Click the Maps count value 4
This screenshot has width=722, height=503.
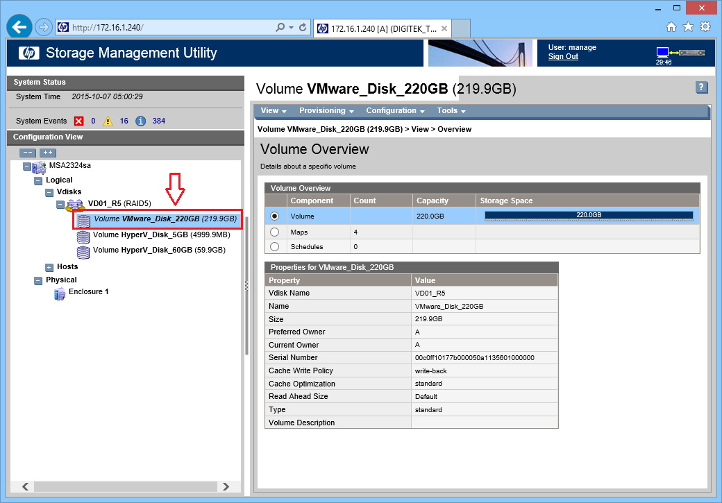[x=355, y=232]
